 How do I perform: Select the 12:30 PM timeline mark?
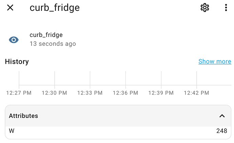(x=54, y=93)
